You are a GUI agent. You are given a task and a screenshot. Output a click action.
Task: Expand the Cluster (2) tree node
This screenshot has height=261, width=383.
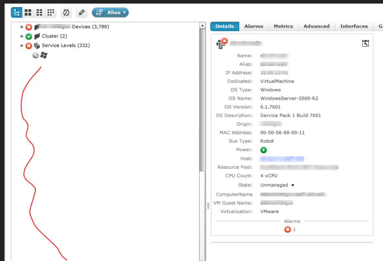click(22, 36)
